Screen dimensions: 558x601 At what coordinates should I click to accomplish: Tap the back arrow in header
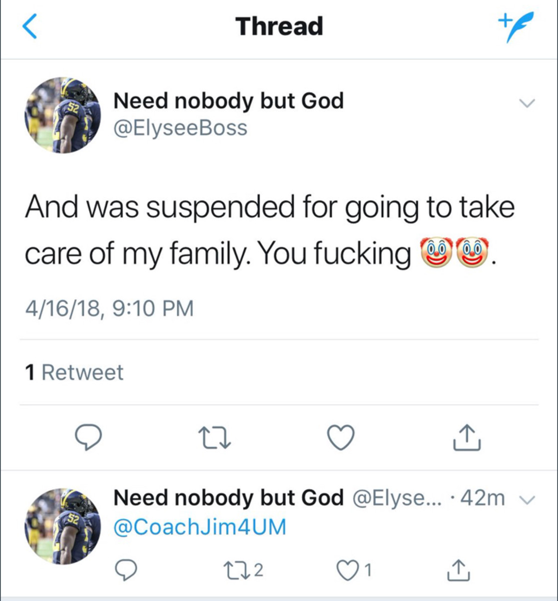click(x=30, y=27)
